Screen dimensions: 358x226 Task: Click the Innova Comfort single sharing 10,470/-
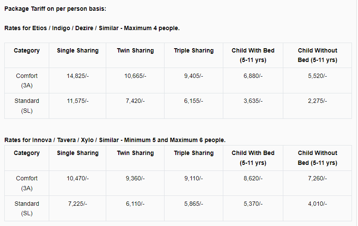78,178
